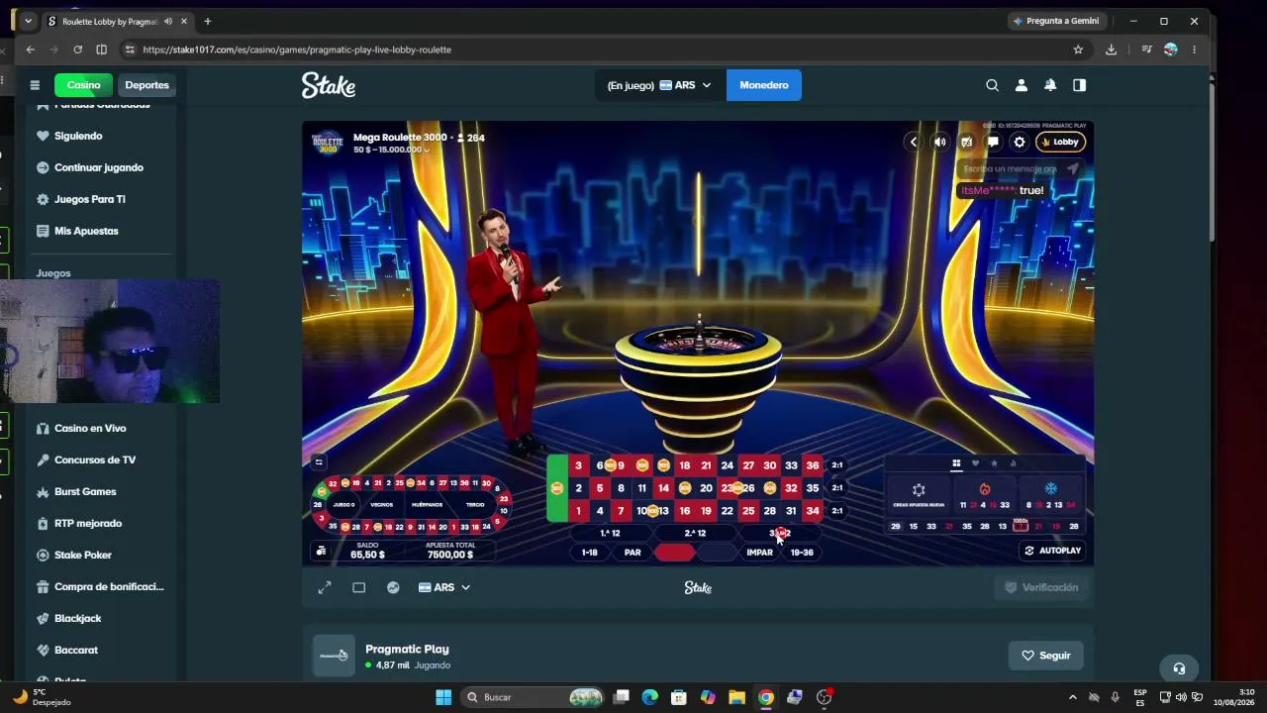Mute the game sound speaker icon
The height and width of the screenshot is (713, 1267).
[939, 142]
